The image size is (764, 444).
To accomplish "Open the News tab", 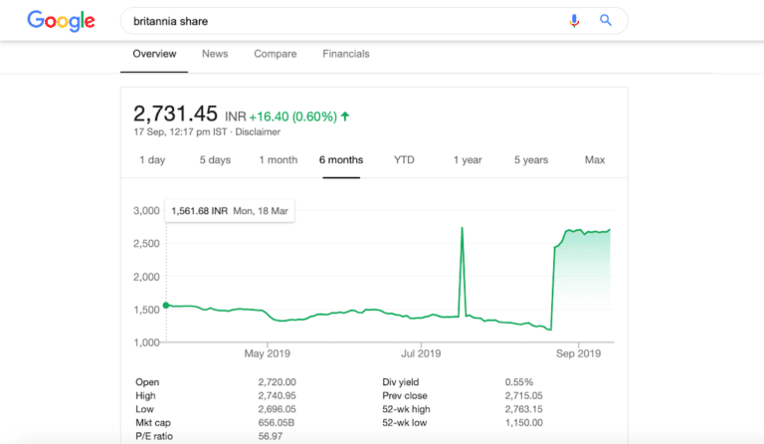I will pos(215,54).
